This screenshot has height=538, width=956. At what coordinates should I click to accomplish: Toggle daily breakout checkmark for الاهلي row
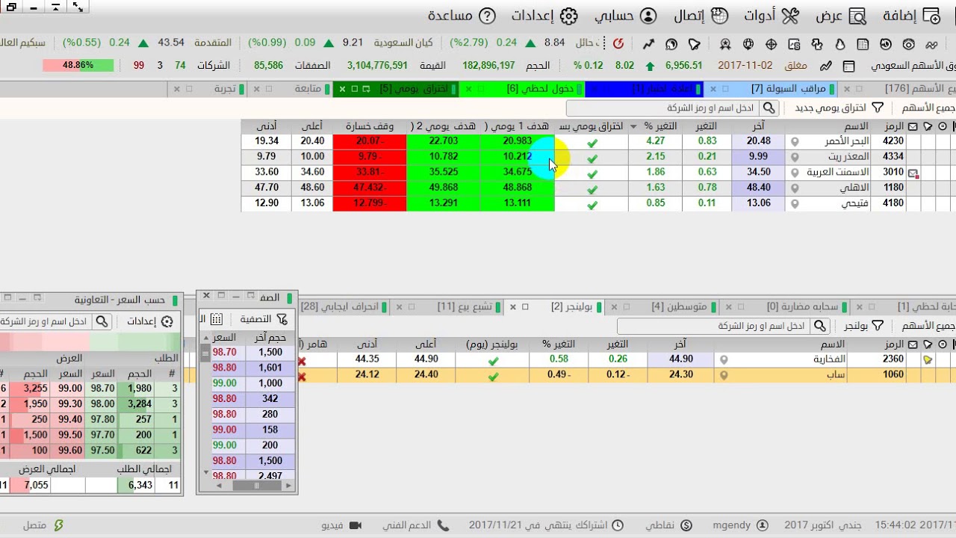click(x=592, y=188)
